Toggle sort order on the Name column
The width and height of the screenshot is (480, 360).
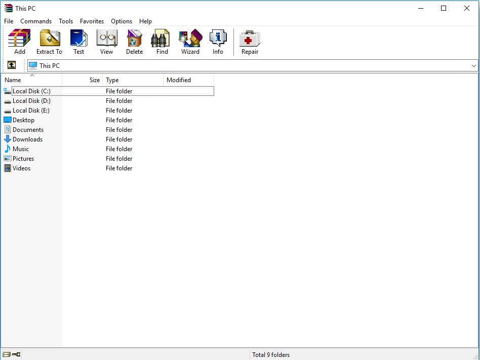(13, 80)
